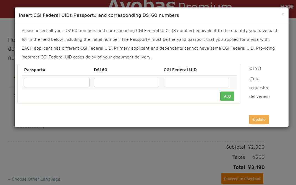This screenshot has height=185, width=296.
Task: Click the CGI Federal UID column header
Action: pyautogui.click(x=180, y=70)
